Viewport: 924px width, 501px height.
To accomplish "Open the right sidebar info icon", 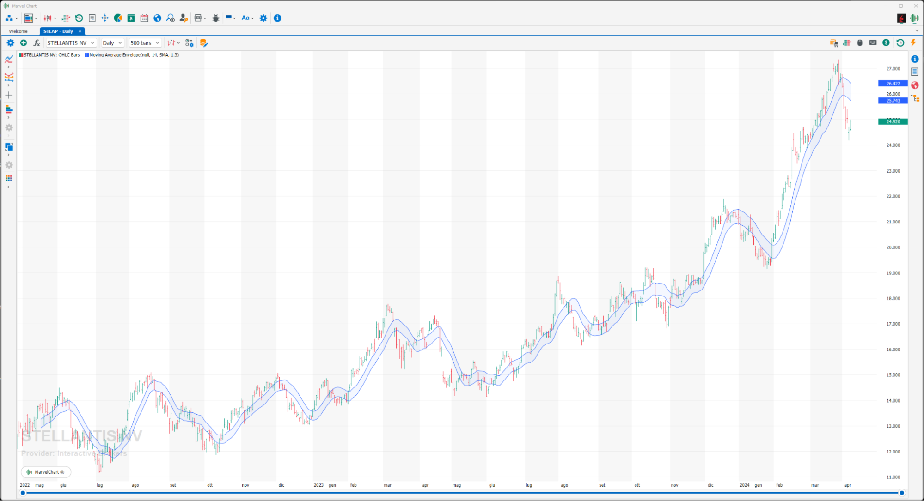I will (x=915, y=59).
